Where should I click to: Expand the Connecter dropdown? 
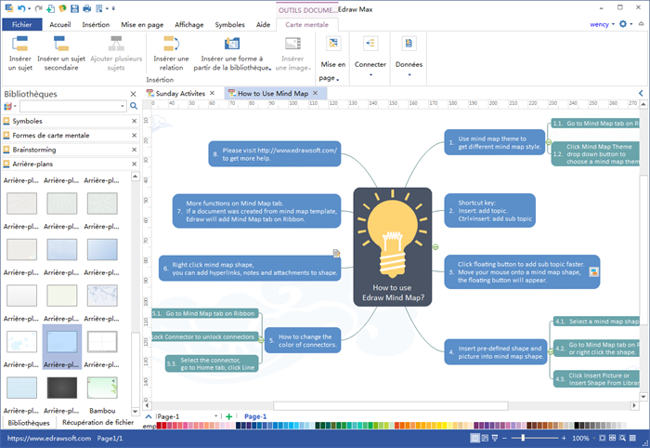[x=370, y=72]
